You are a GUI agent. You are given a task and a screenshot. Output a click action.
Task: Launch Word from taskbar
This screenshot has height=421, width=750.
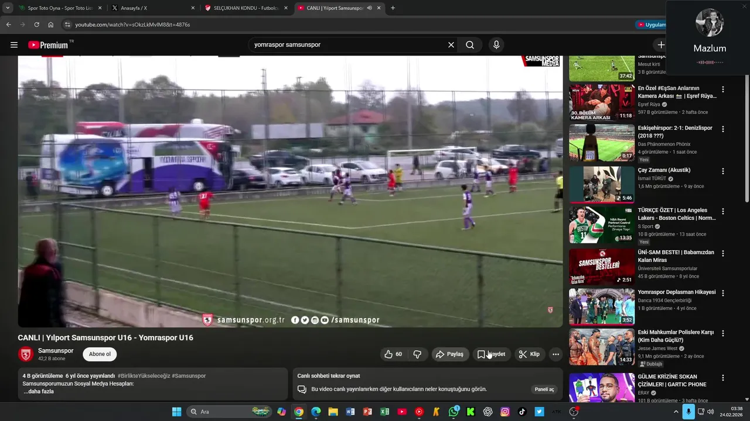tap(350, 412)
